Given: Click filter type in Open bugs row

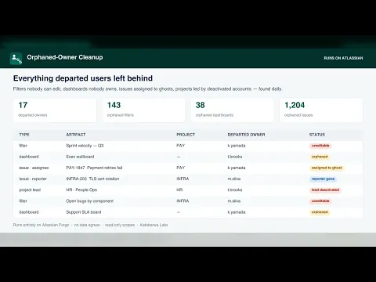Looking at the screenshot, I should pyautogui.click(x=23, y=201).
